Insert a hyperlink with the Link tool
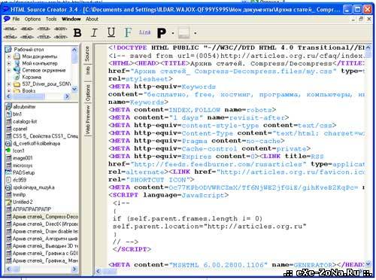The image size is (376, 280). (144, 32)
